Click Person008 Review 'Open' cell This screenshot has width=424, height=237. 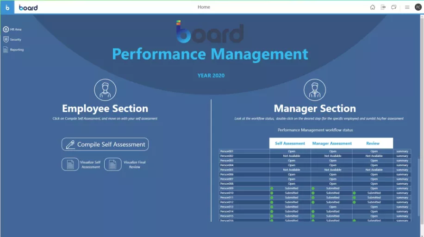coord(374,184)
